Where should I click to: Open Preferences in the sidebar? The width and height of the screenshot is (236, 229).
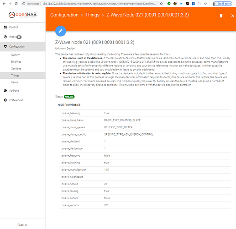23,100
